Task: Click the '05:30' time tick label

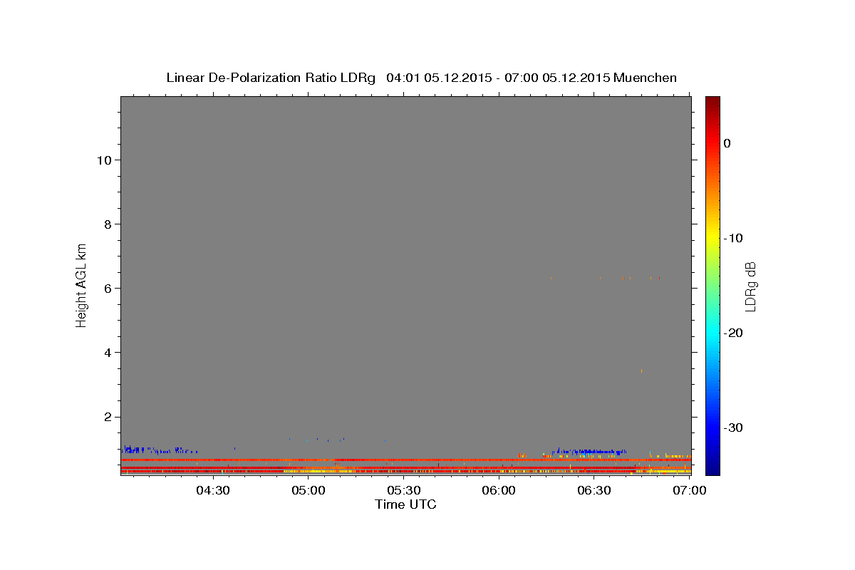Action: (404, 491)
